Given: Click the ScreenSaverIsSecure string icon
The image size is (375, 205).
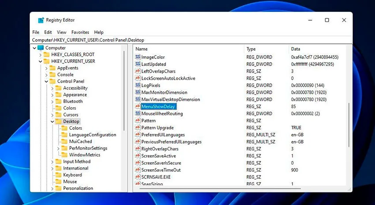Looking at the screenshot, I should click(138, 163).
